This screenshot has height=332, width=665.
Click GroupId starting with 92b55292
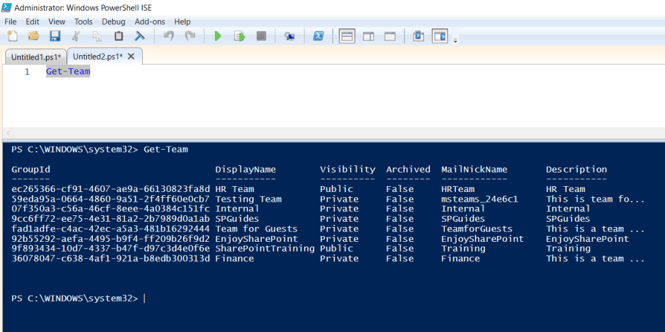(x=110, y=239)
